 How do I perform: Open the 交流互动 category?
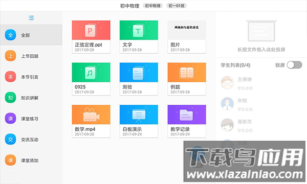[31, 140]
